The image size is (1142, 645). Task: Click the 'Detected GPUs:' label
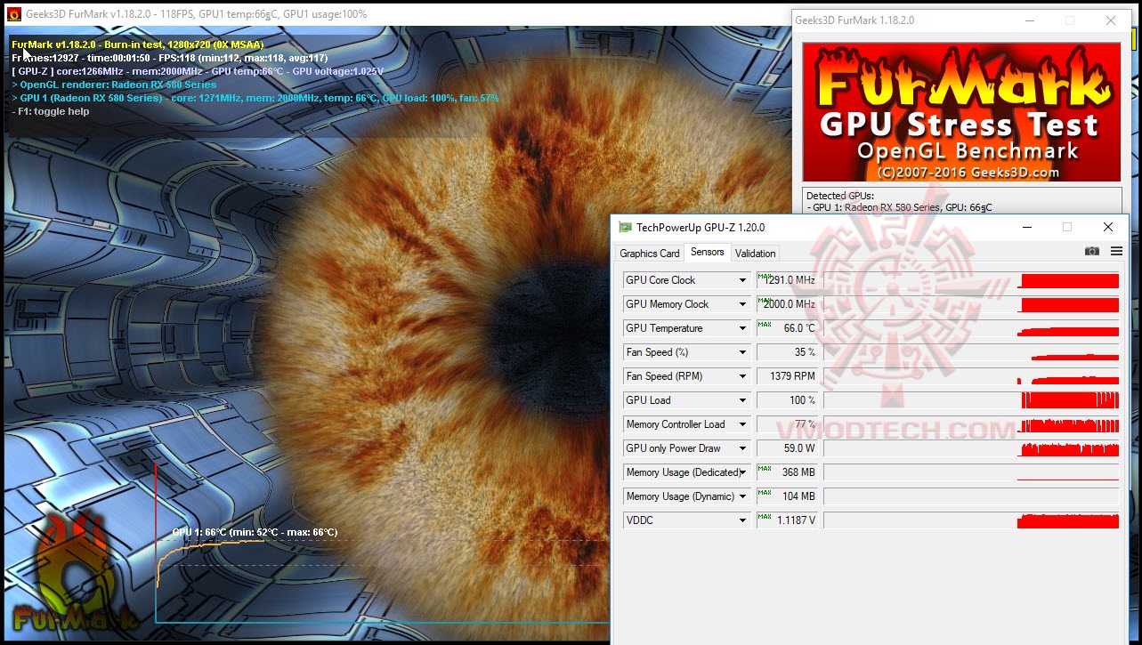(x=840, y=196)
